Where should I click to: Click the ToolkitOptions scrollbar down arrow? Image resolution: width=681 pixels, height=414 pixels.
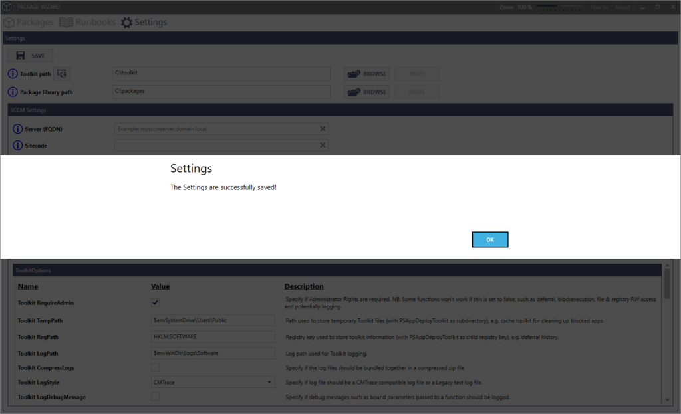[667, 399]
